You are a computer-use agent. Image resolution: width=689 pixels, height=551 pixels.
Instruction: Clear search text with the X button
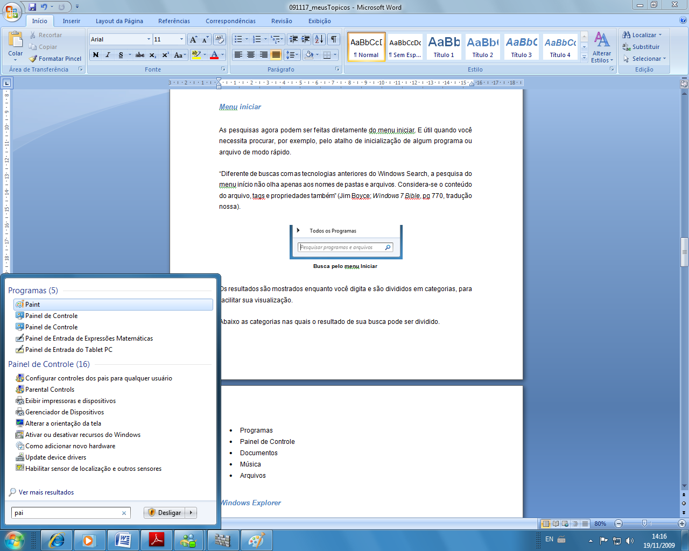click(124, 513)
